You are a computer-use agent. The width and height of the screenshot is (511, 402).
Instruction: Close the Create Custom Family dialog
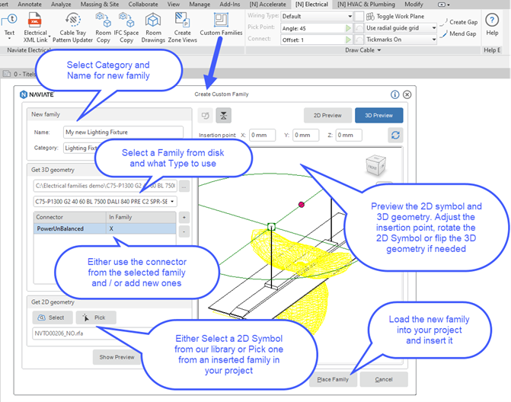click(407, 94)
